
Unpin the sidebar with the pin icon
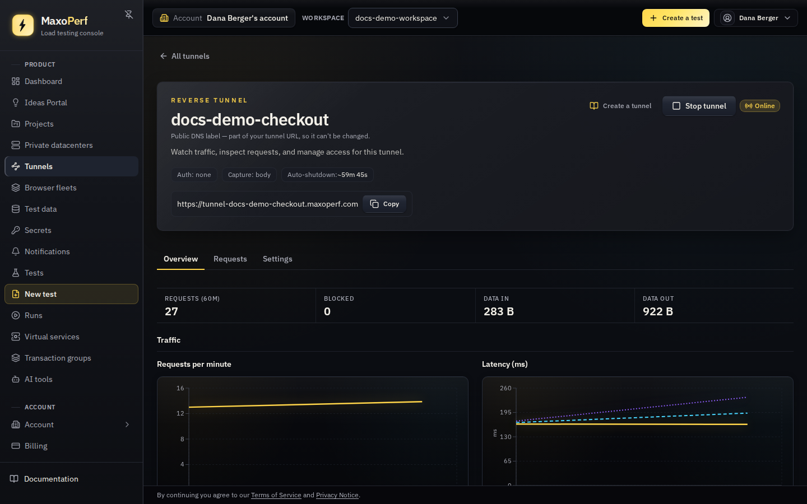(129, 15)
